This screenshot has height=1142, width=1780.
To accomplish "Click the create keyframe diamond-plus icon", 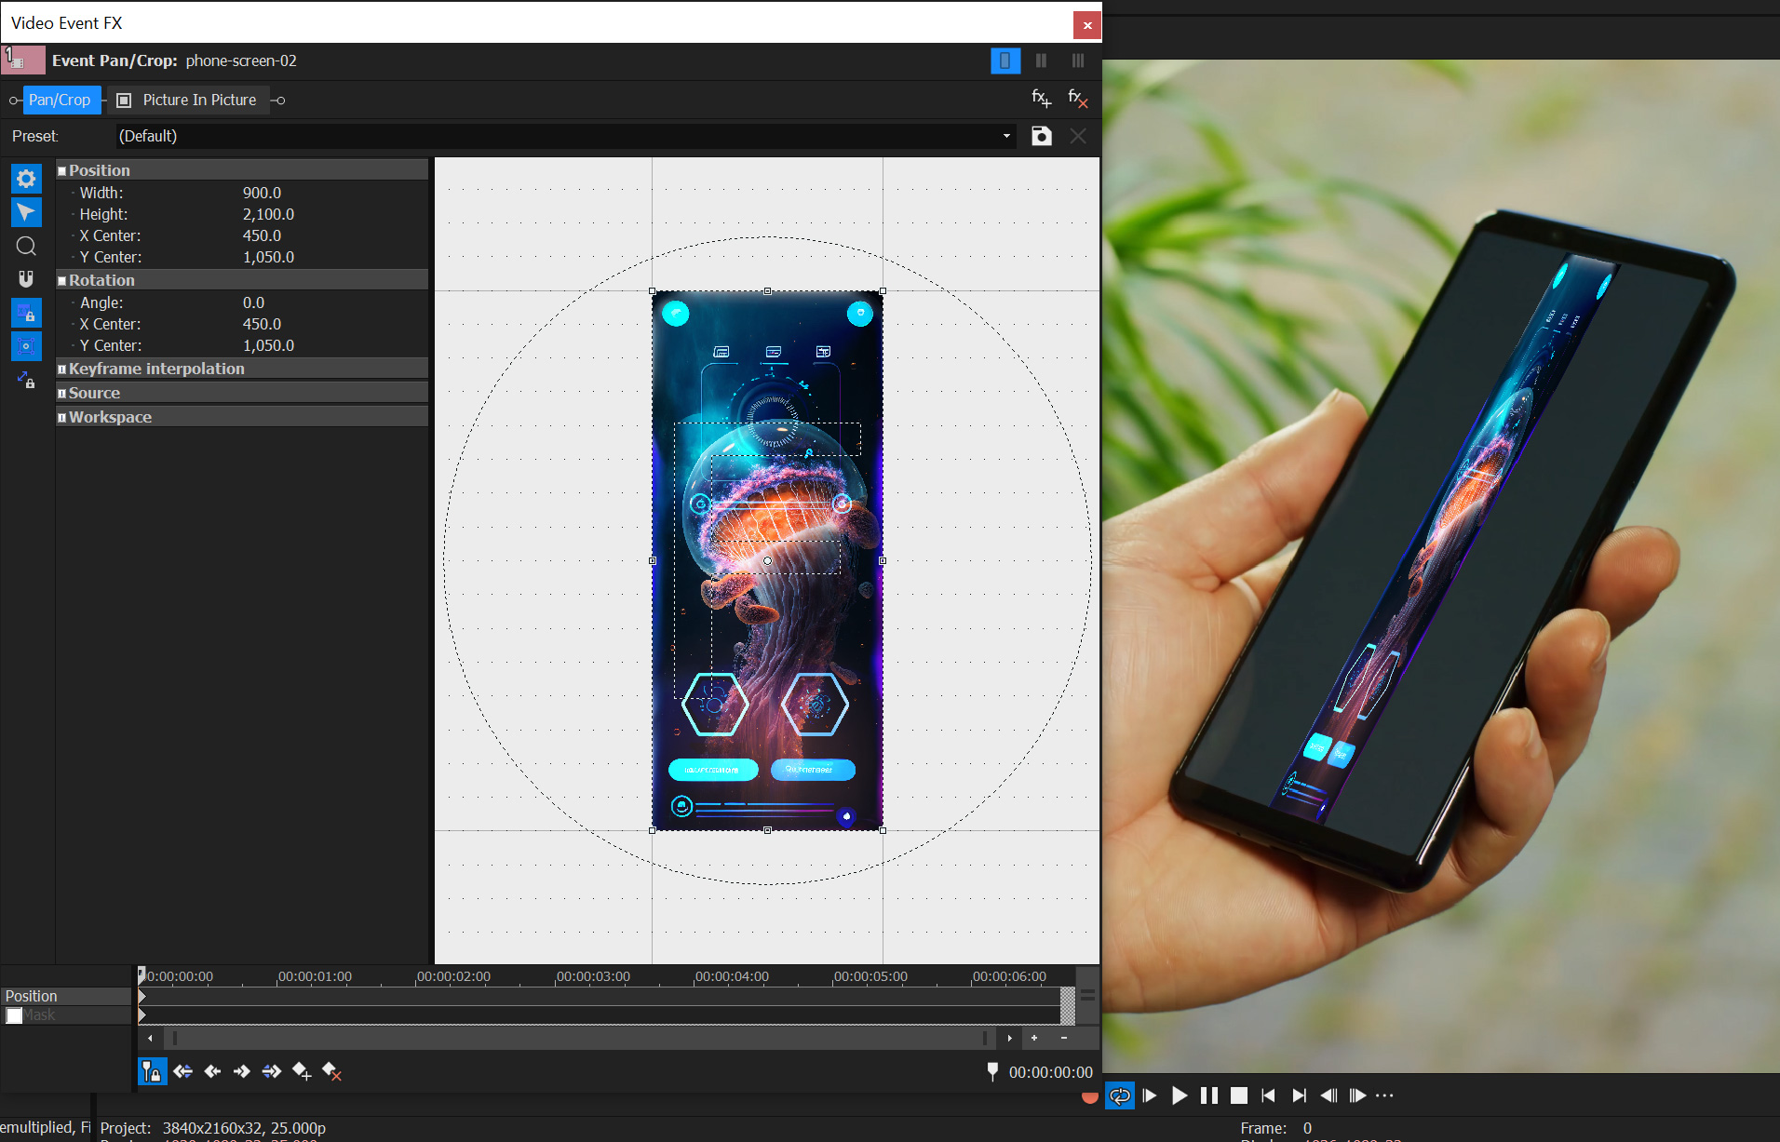I will [302, 1071].
